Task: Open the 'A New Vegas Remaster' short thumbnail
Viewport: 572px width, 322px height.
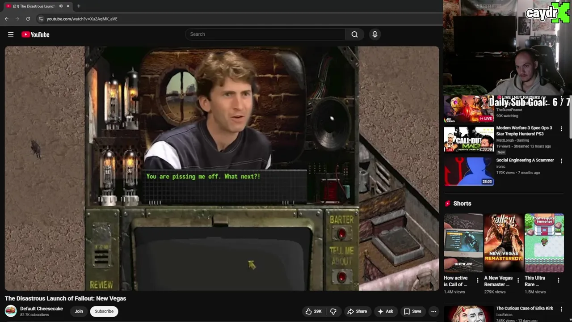Action: [504, 243]
